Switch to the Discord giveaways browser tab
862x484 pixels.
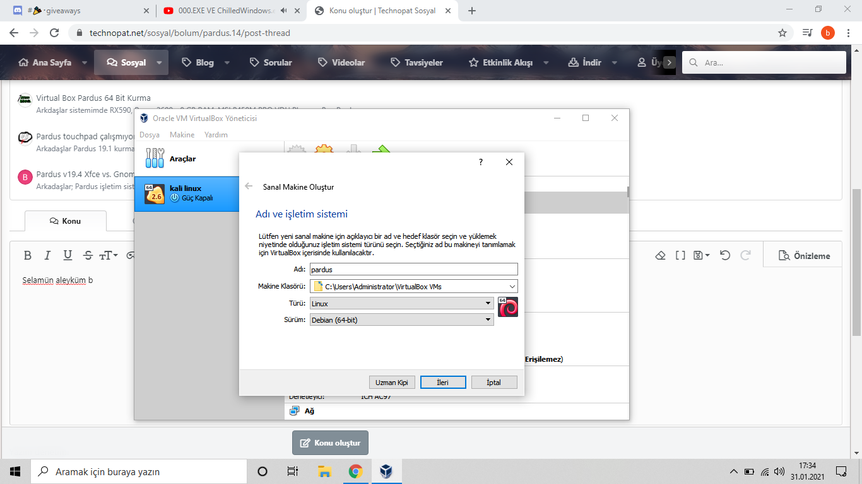tap(79, 11)
